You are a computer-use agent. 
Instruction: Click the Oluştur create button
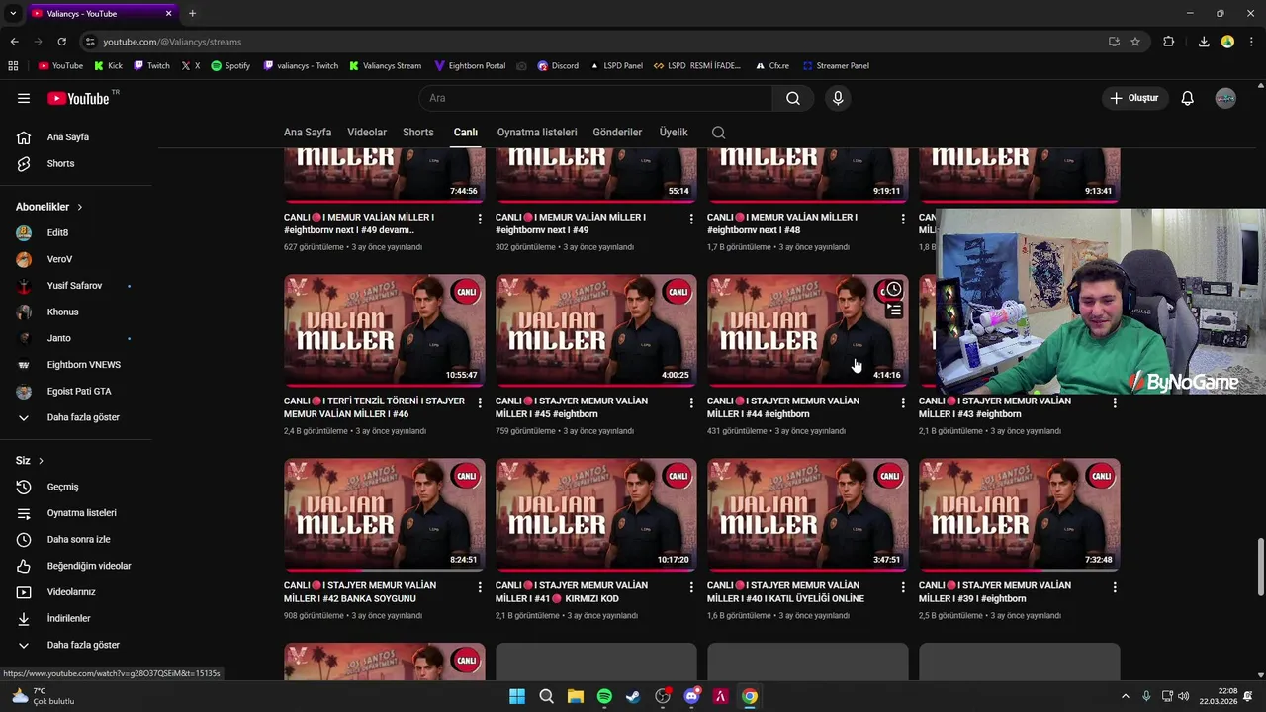[x=1133, y=98]
